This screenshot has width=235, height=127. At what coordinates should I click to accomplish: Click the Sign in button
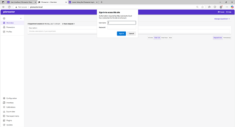click(x=121, y=33)
